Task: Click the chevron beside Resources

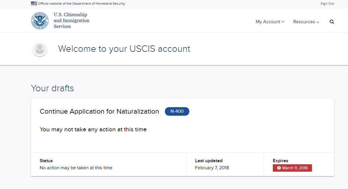Action: tap(318, 22)
